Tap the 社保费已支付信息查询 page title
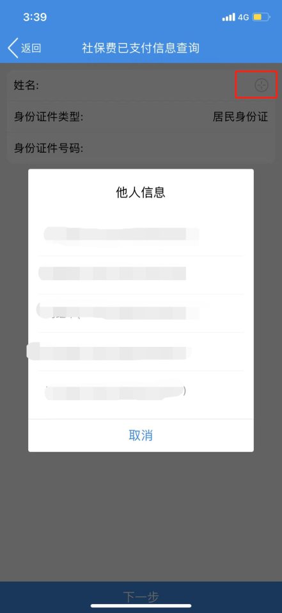This screenshot has height=613, width=282. pyautogui.click(x=141, y=48)
